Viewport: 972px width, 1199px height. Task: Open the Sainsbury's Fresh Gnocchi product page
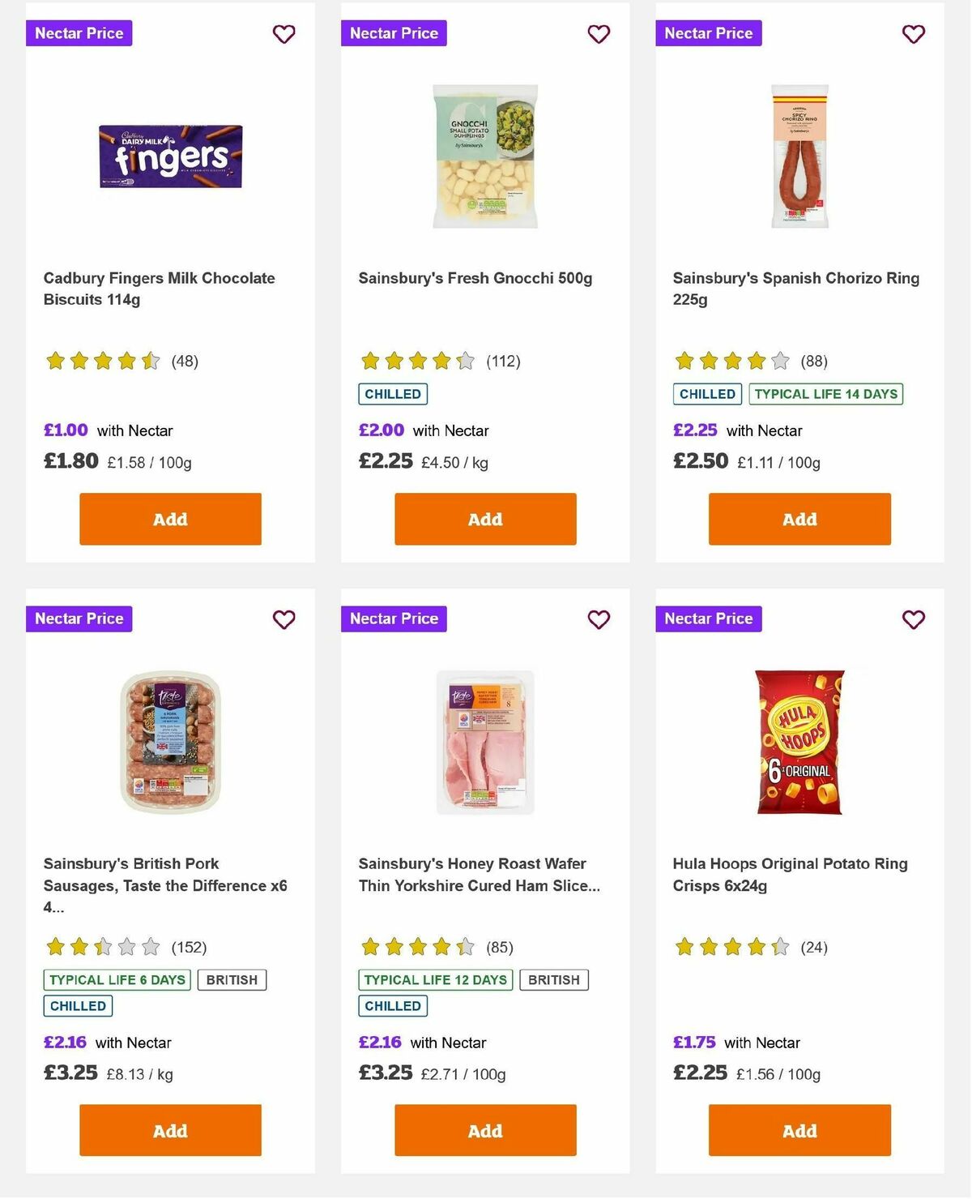pyautogui.click(x=475, y=278)
